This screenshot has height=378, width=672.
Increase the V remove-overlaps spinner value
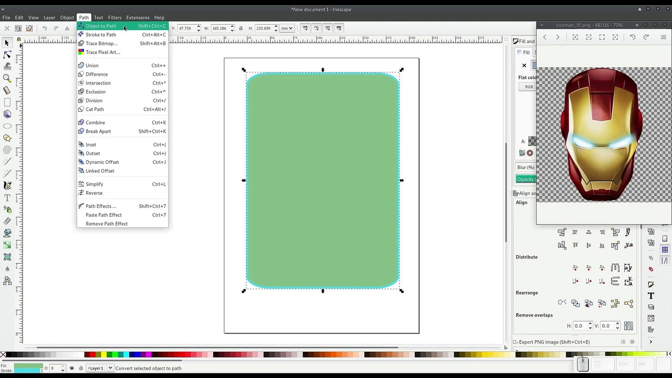pyautogui.click(x=617, y=324)
